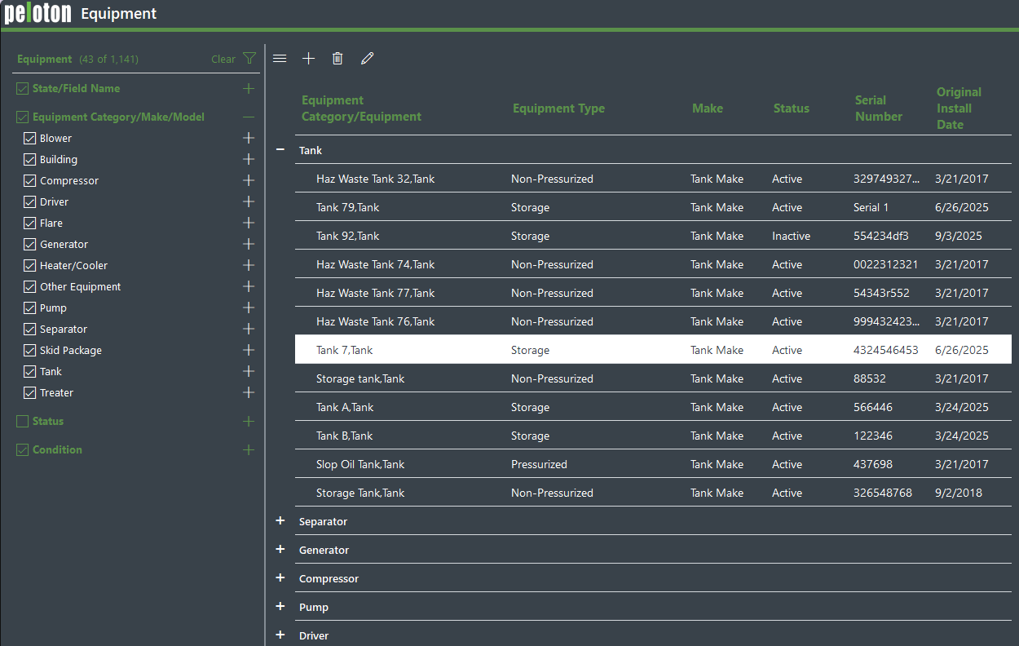This screenshot has height=646, width=1019.
Task: Click the hamburger menu icon in toolbar
Action: tap(280, 59)
